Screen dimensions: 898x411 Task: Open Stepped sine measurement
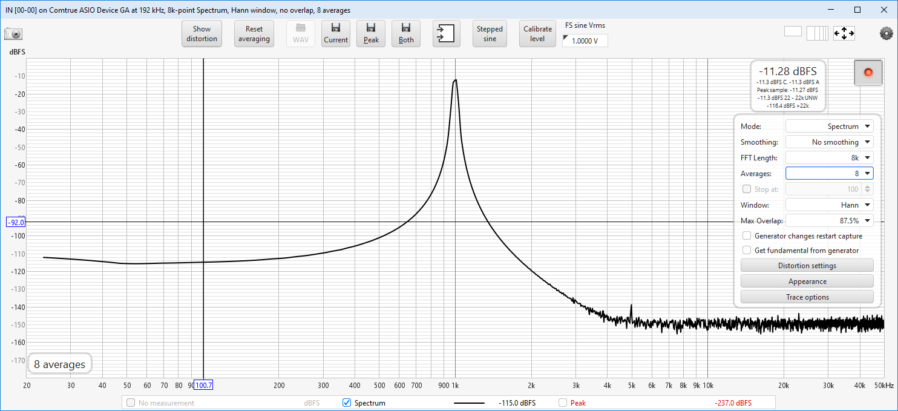[490, 34]
